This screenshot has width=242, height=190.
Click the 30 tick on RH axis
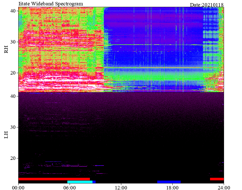point(13,42)
